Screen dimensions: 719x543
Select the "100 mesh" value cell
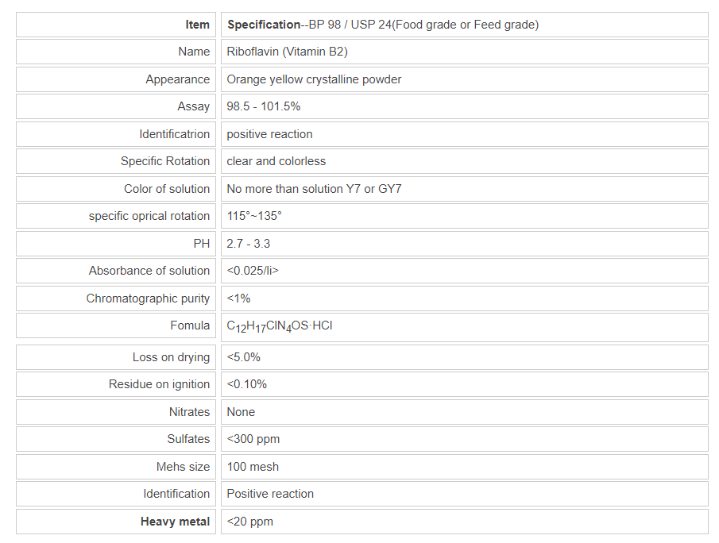253,467
